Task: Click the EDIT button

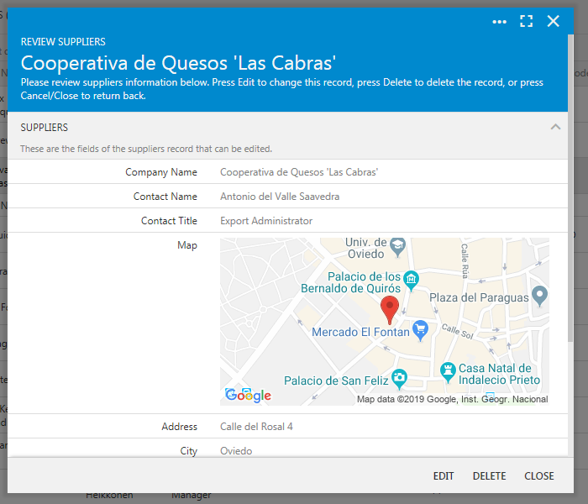Action: 444,476
